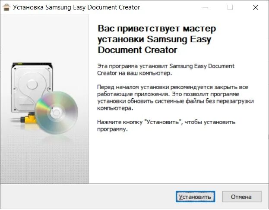Select the paragraph starting Эта программа установит
Viewport: 269px width, 210px height.
165,69
